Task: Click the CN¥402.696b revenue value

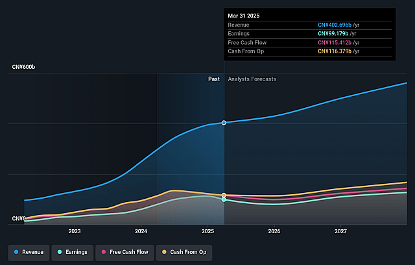Action: tap(335, 25)
